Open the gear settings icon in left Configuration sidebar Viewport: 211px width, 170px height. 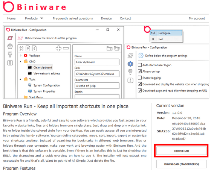pos(10,46)
